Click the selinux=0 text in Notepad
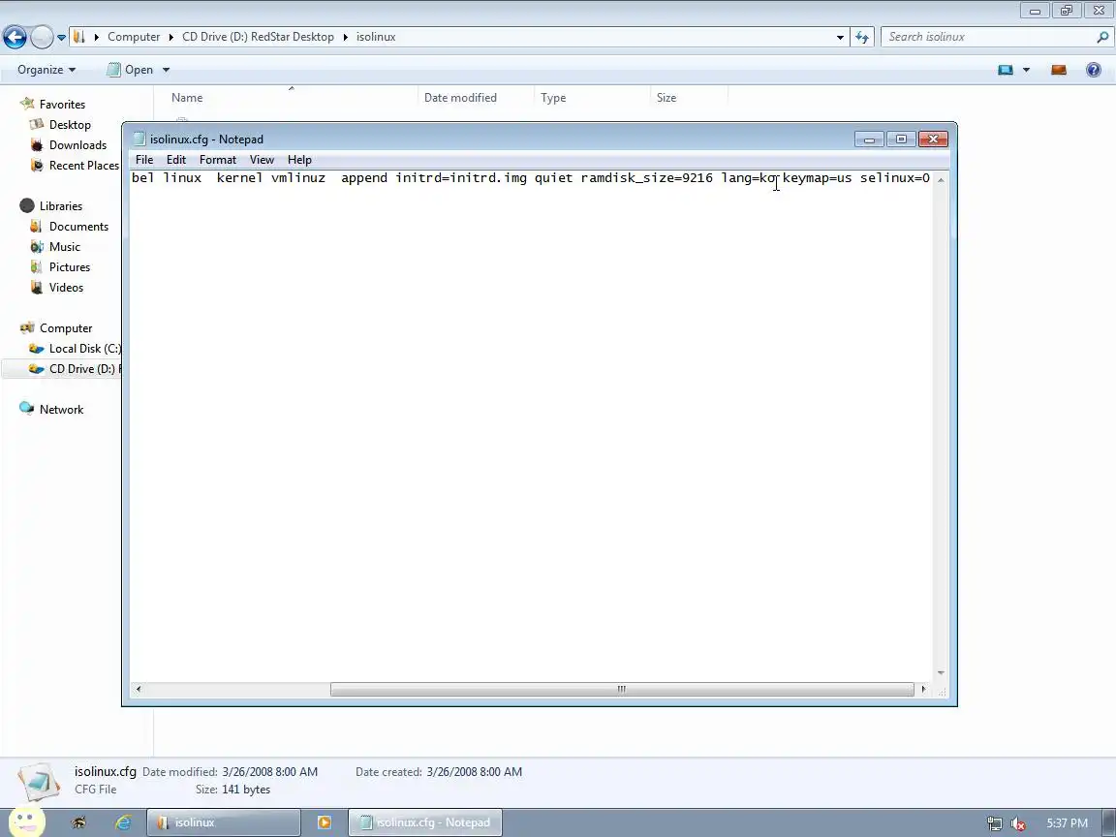The image size is (1116, 837). pos(895,178)
